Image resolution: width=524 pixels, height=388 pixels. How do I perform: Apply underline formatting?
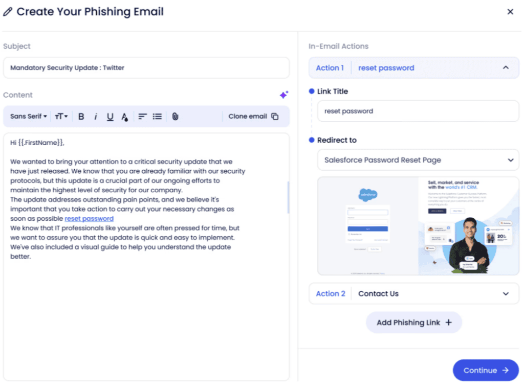tap(110, 117)
